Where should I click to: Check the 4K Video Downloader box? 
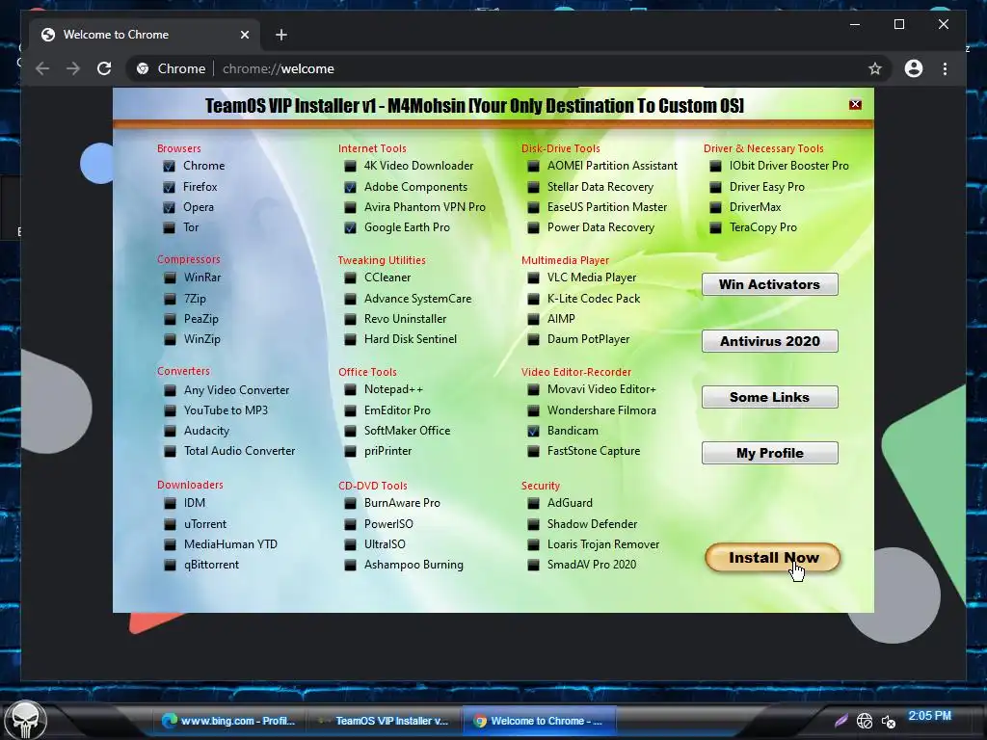tap(350, 166)
